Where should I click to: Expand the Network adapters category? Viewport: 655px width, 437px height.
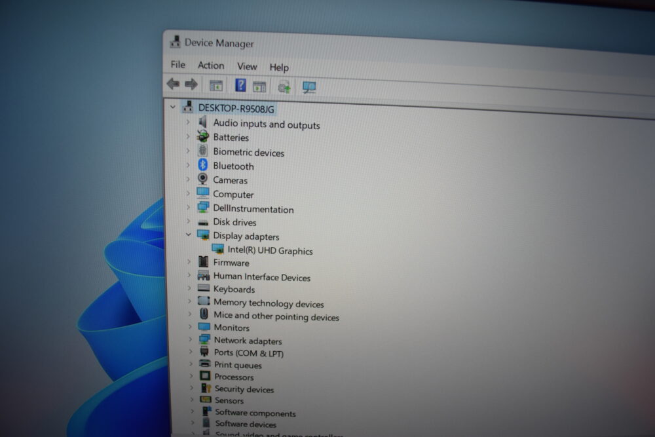coord(190,339)
